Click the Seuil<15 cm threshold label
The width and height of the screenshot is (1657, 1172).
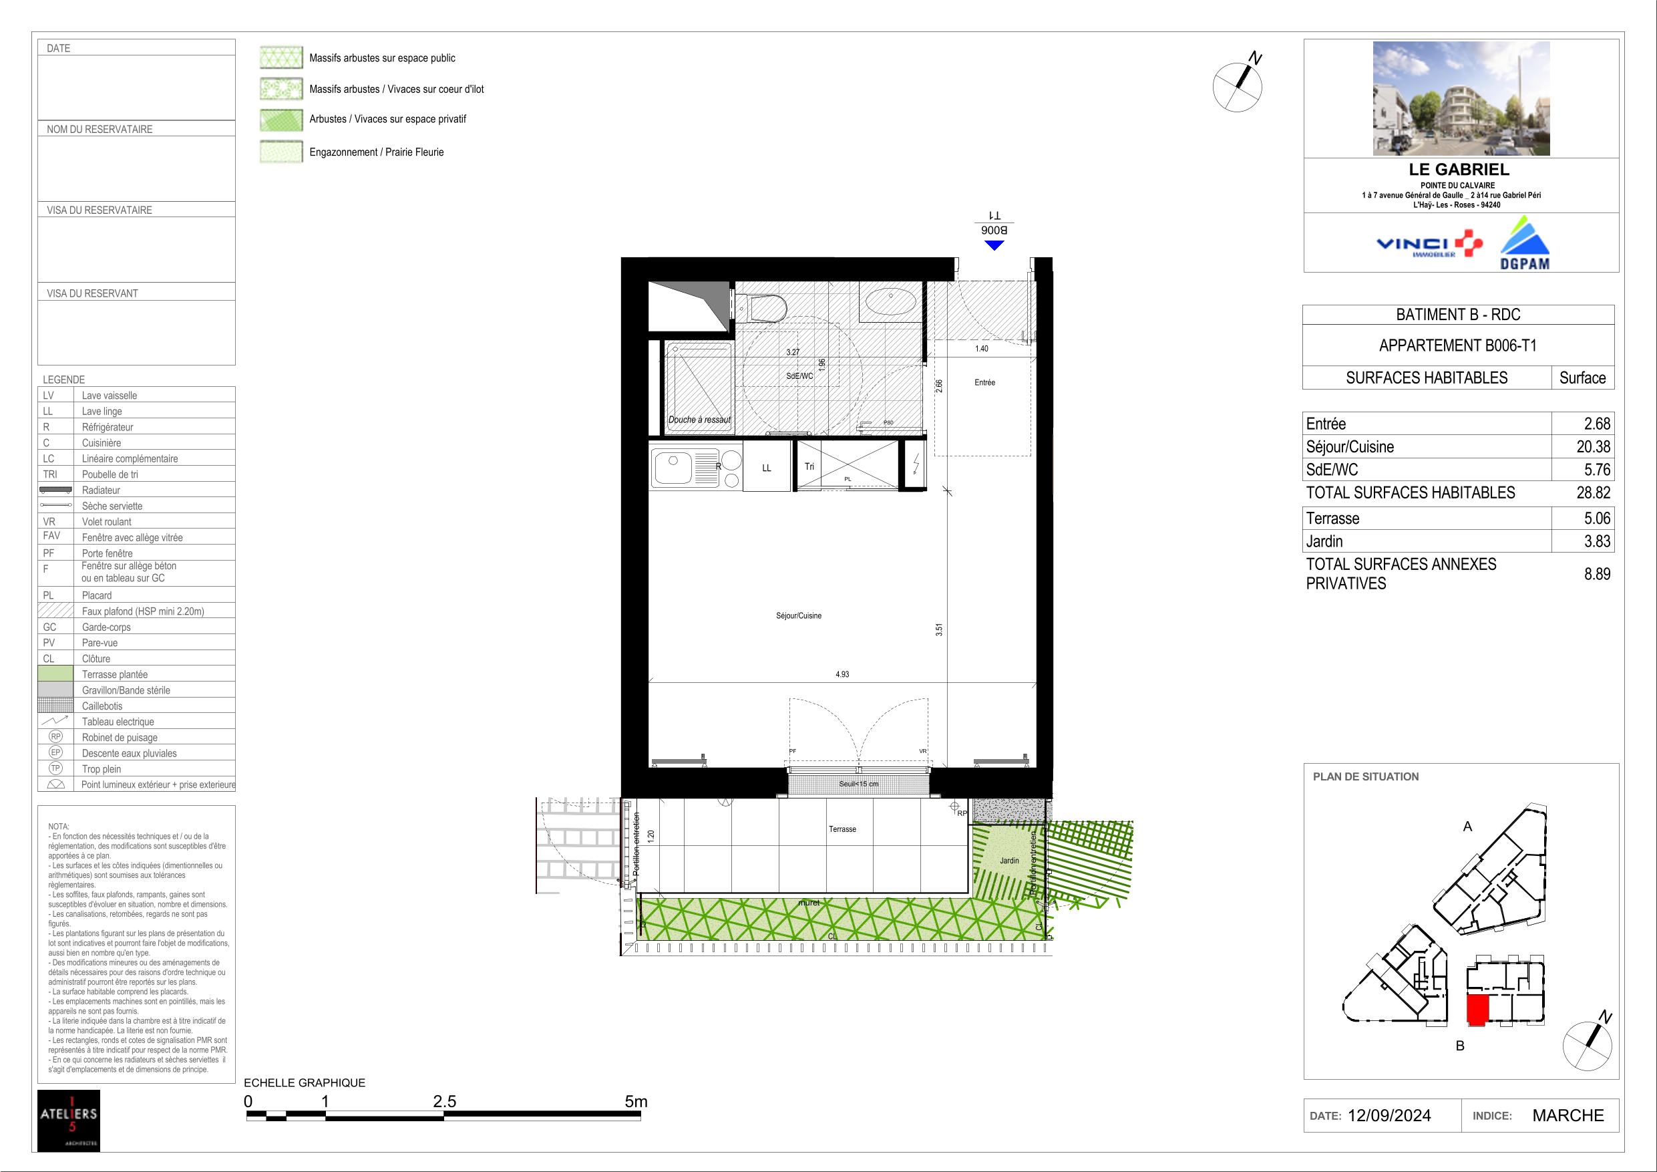click(858, 784)
